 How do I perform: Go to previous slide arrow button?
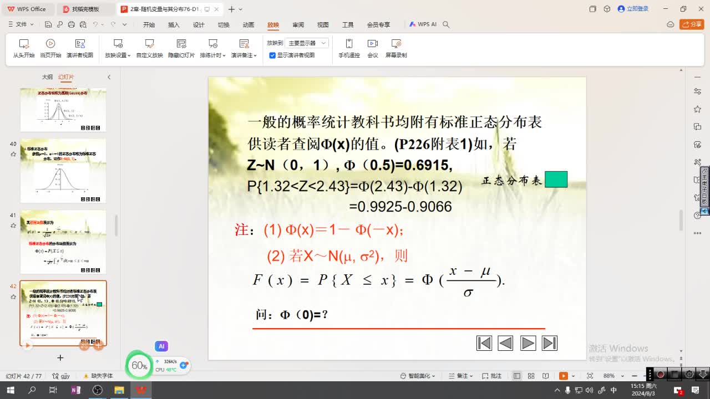point(505,343)
